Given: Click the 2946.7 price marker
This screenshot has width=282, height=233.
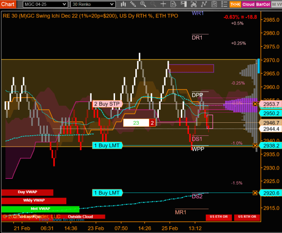Looking at the screenshot, I should click(x=271, y=123).
